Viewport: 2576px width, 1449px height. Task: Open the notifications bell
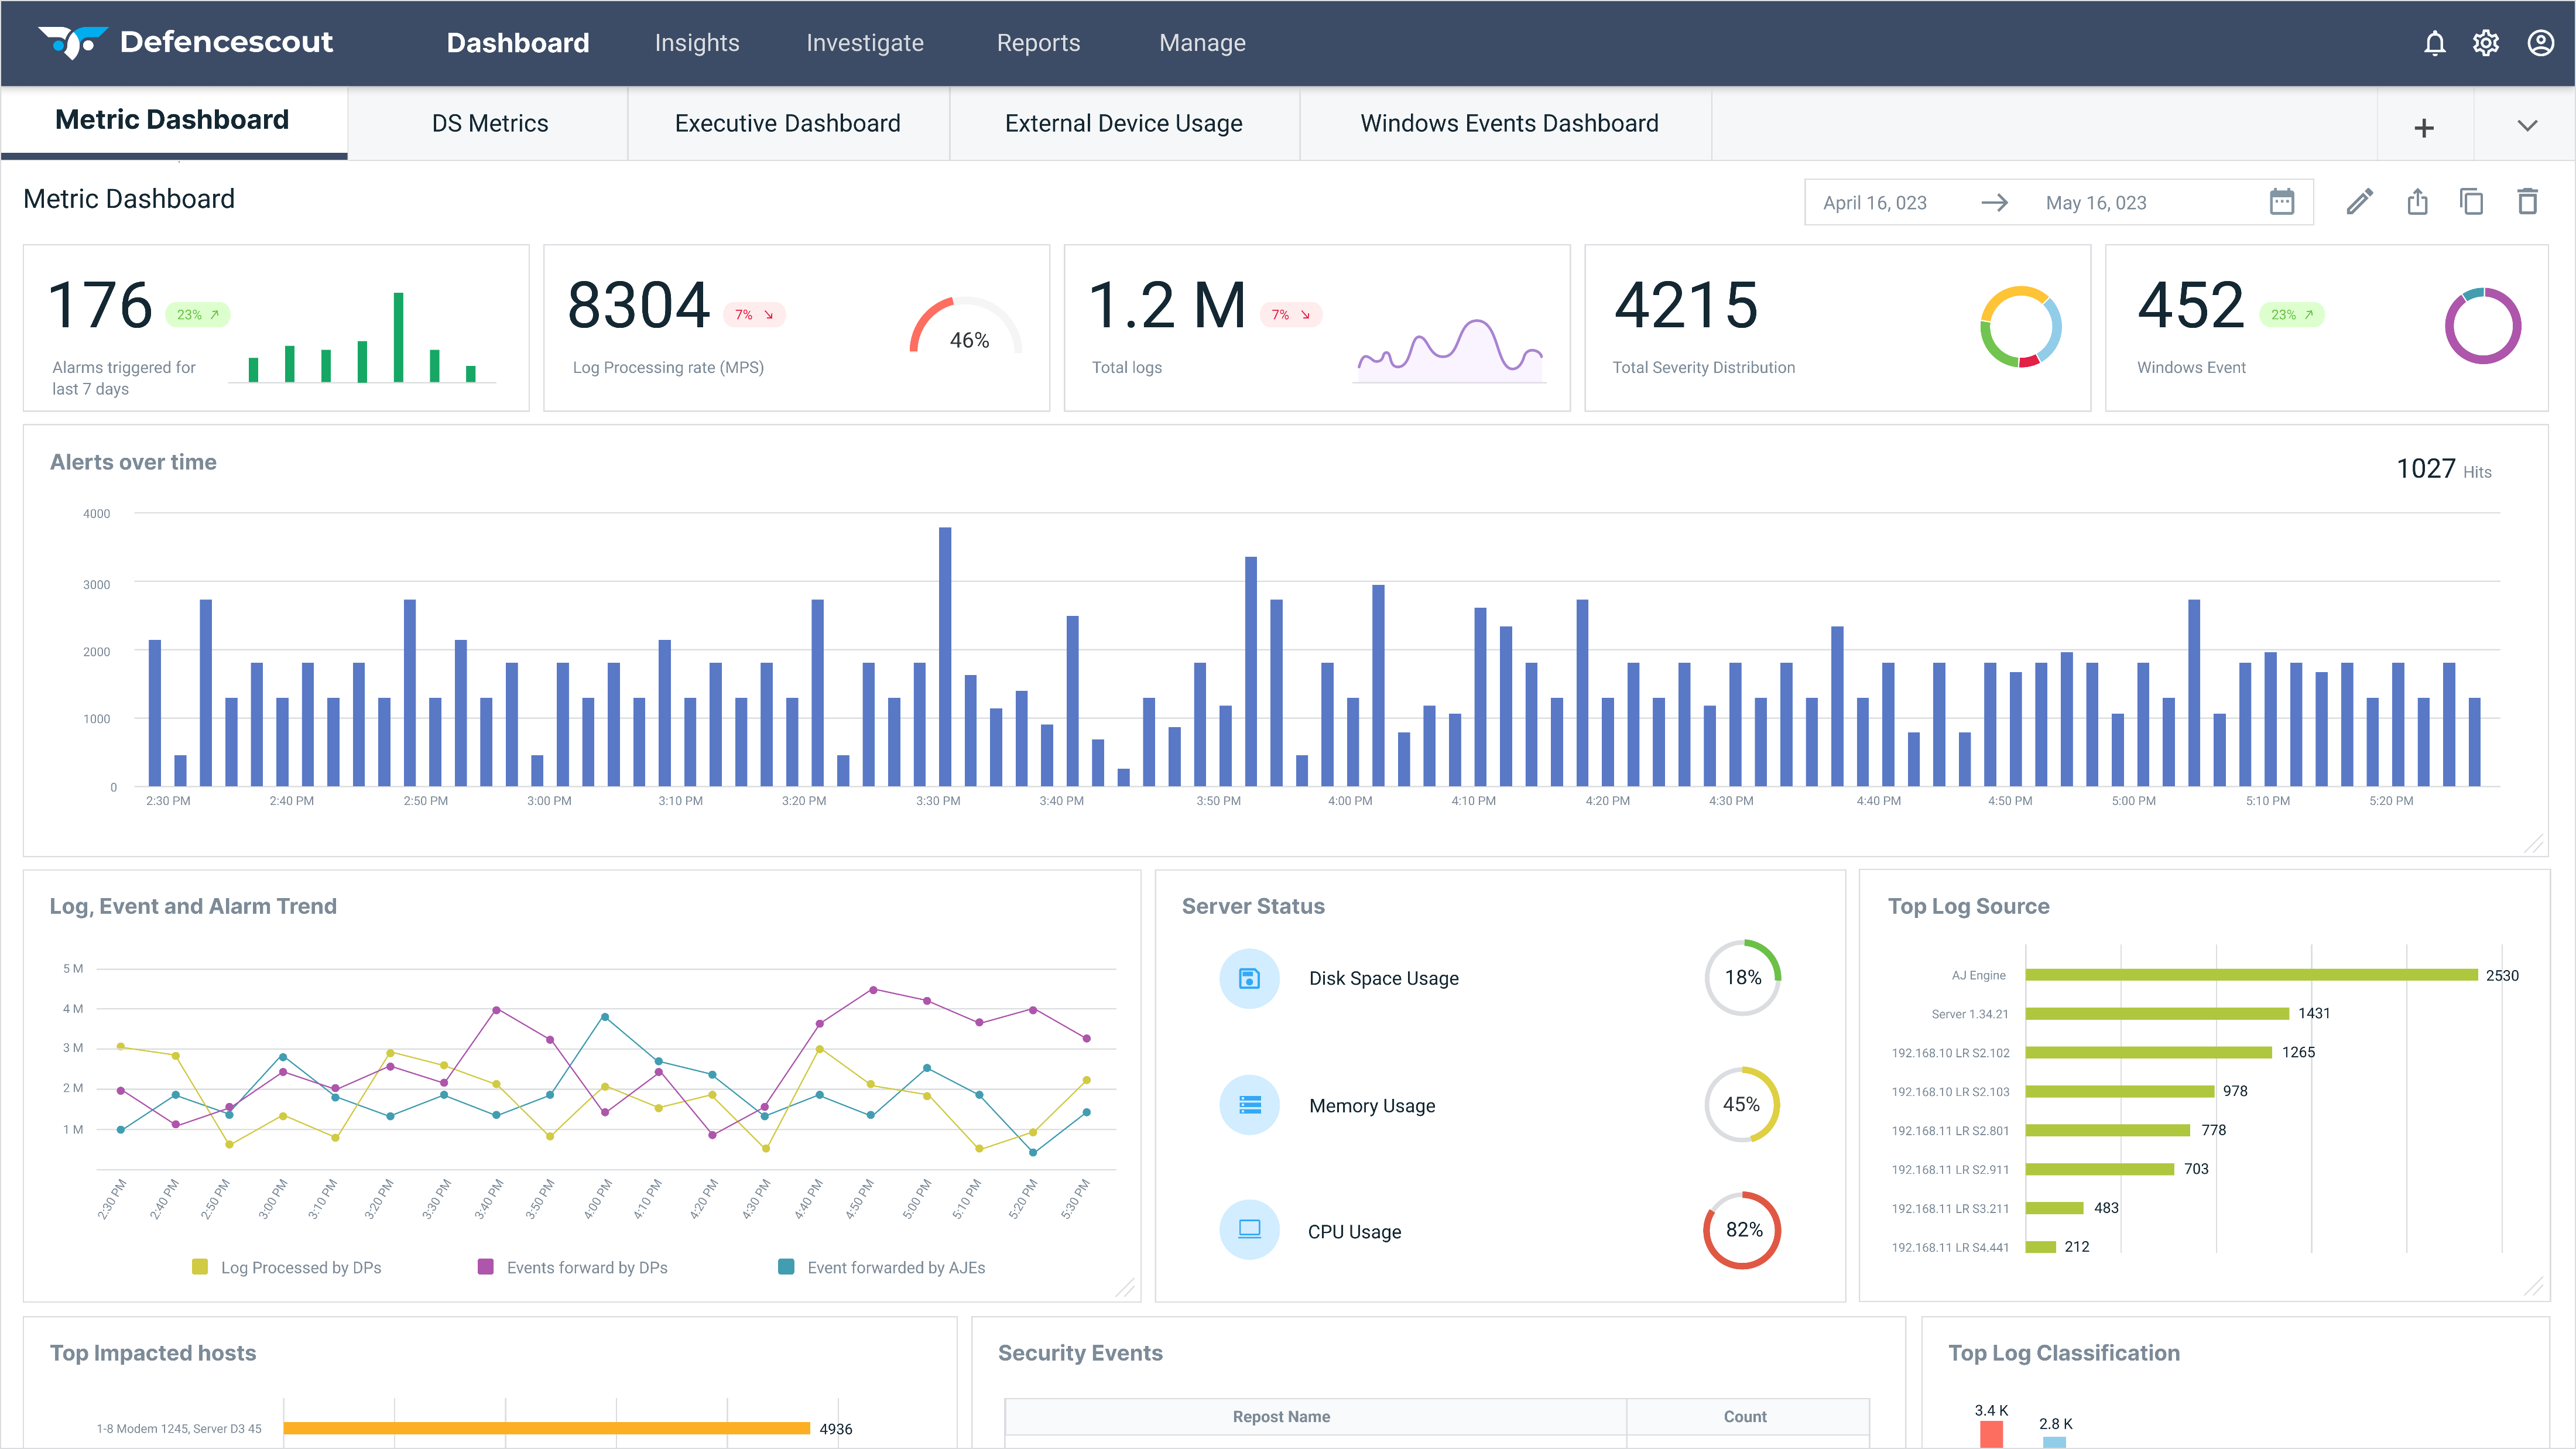point(2434,43)
